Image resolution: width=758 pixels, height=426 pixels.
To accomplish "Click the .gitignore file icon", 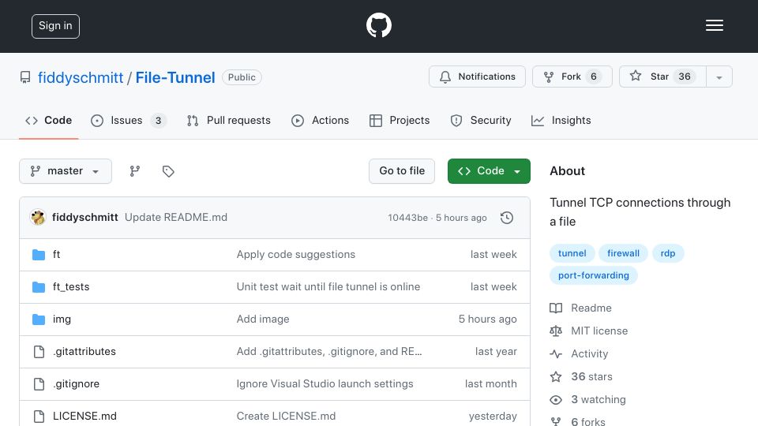I will coord(39,384).
